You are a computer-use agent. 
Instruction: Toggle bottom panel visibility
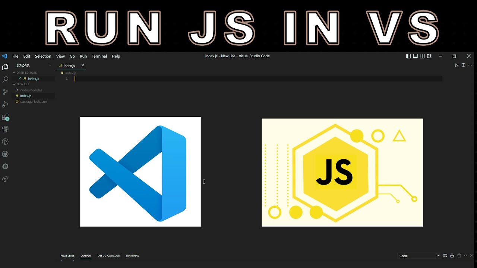pos(415,56)
